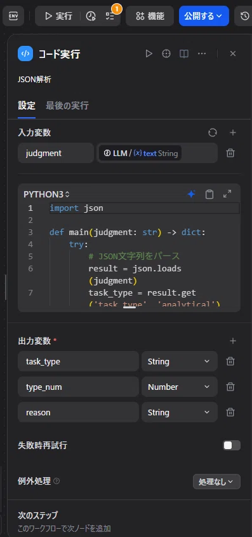Click the 'try:' code line
Screen dimensions: 252x537
click(79, 244)
